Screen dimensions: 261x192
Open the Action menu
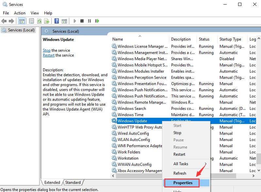[20, 13]
